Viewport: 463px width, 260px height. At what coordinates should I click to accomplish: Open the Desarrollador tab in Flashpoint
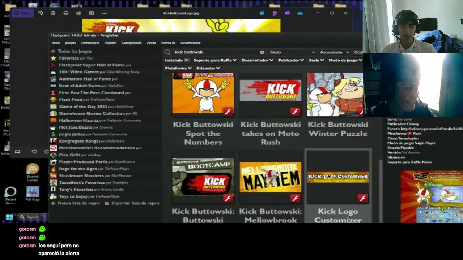(x=190, y=43)
